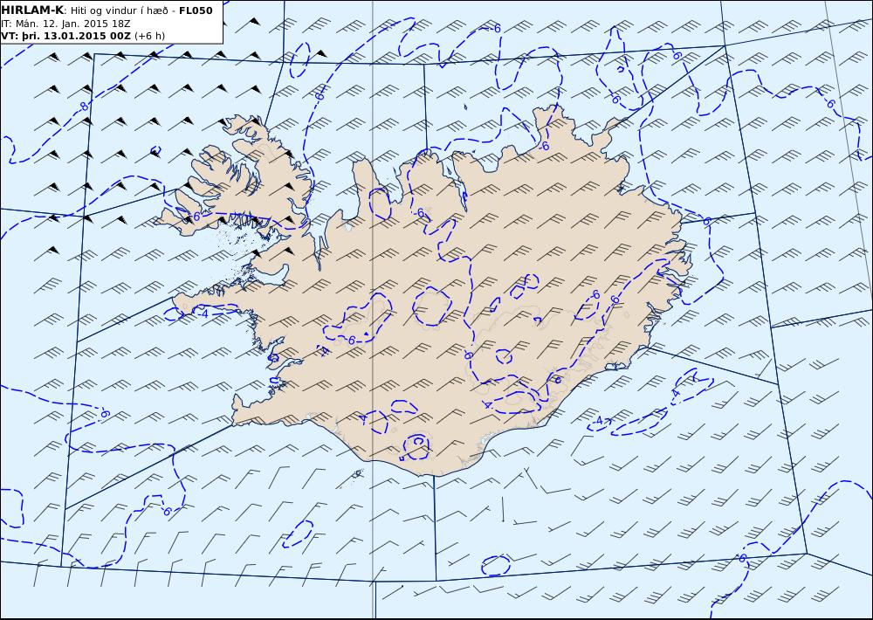873x620 pixels.
Task: Select the FL050 flight level text
Action: click(196, 10)
